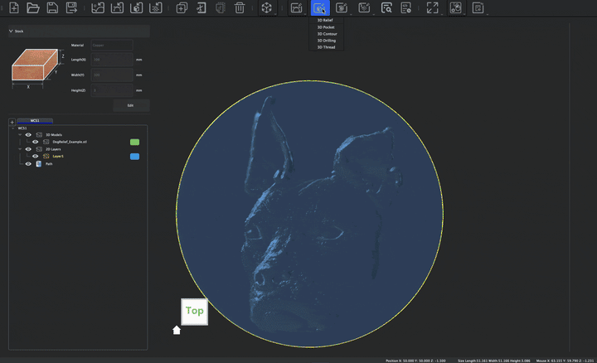This screenshot has height=363, width=597.
Task: Click the fourth import icon with dots
Action: [156, 7]
